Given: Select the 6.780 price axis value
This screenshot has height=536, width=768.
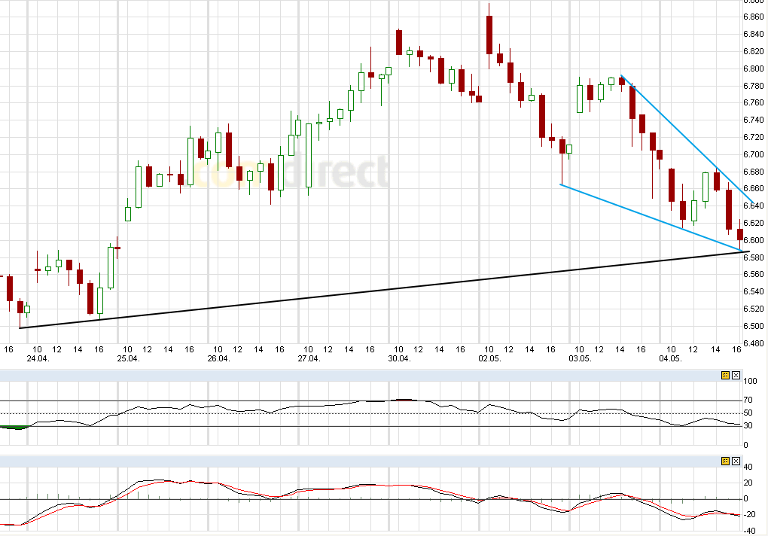Looking at the screenshot, I should (753, 86).
